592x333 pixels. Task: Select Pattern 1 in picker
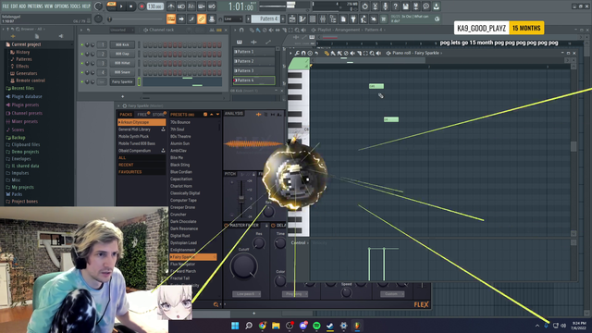[254, 52]
